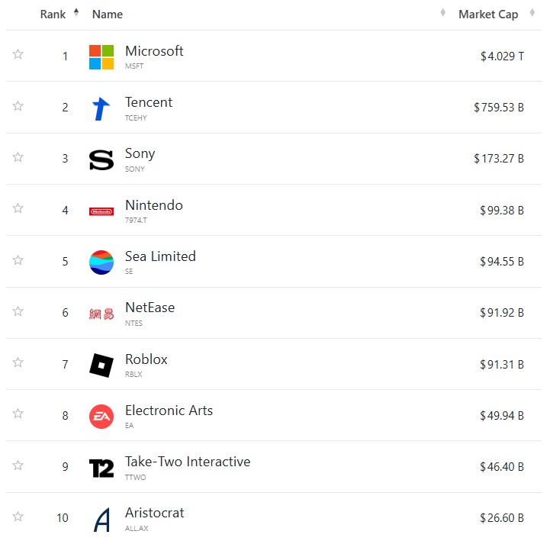Toggle the favorite star for NetEase
Image resolution: width=550 pixels, height=541 pixels.
(x=18, y=311)
